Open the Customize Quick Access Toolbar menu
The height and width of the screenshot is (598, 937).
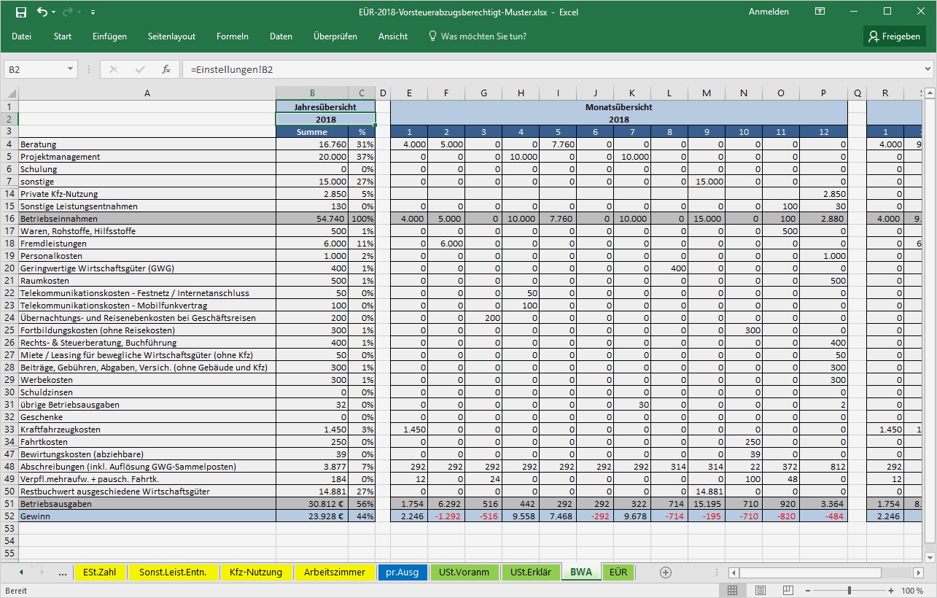pyautogui.click(x=92, y=12)
